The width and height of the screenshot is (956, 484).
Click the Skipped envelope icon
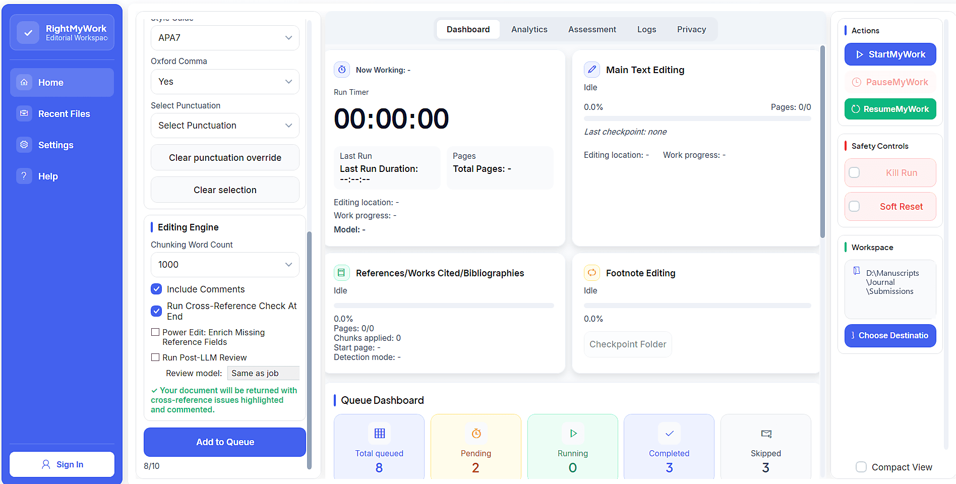tap(766, 434)
